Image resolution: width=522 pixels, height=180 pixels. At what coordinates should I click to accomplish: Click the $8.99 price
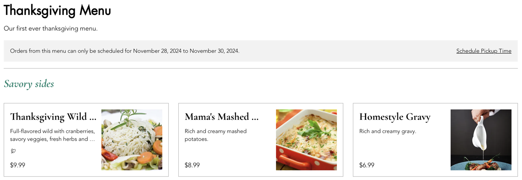coord(192,165)
